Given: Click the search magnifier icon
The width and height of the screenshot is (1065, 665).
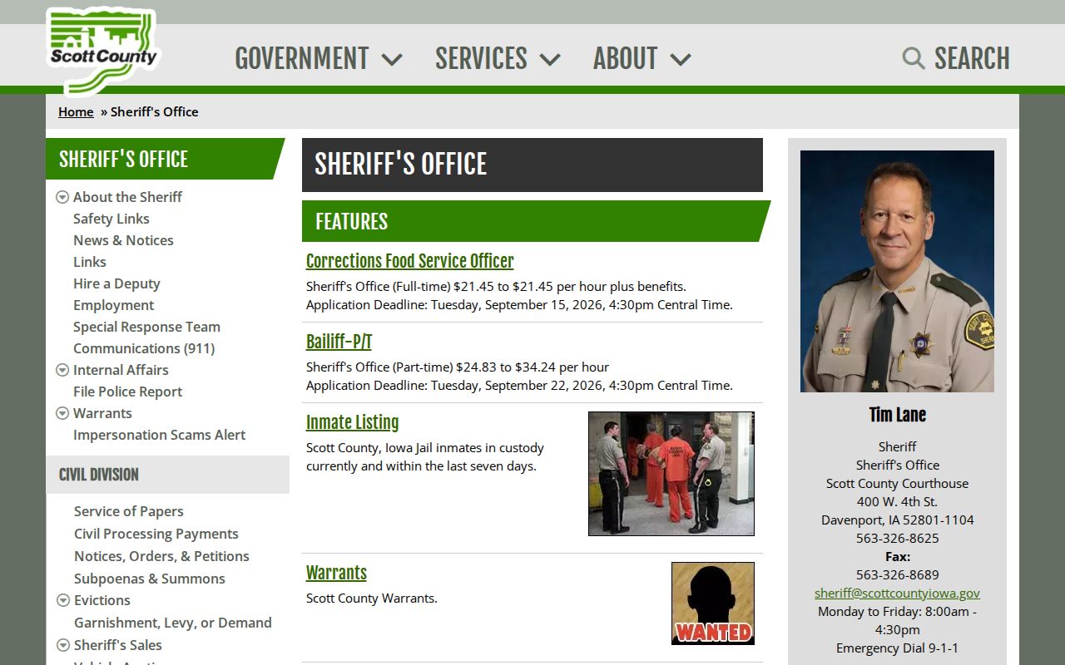Looking at the screenshot, I should pos(914,58).
